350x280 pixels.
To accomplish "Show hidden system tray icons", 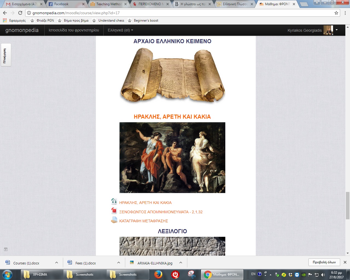I will pos(270,275).
